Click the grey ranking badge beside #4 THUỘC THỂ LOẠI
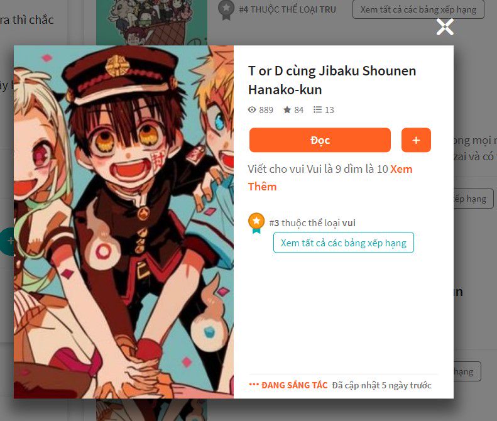The height and width of the screenshot is (421, 497). click(226, 9)
